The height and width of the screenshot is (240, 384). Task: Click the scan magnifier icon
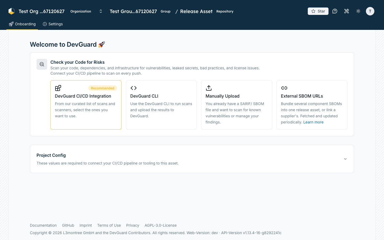pyautogui.click(x=42, y=64)
